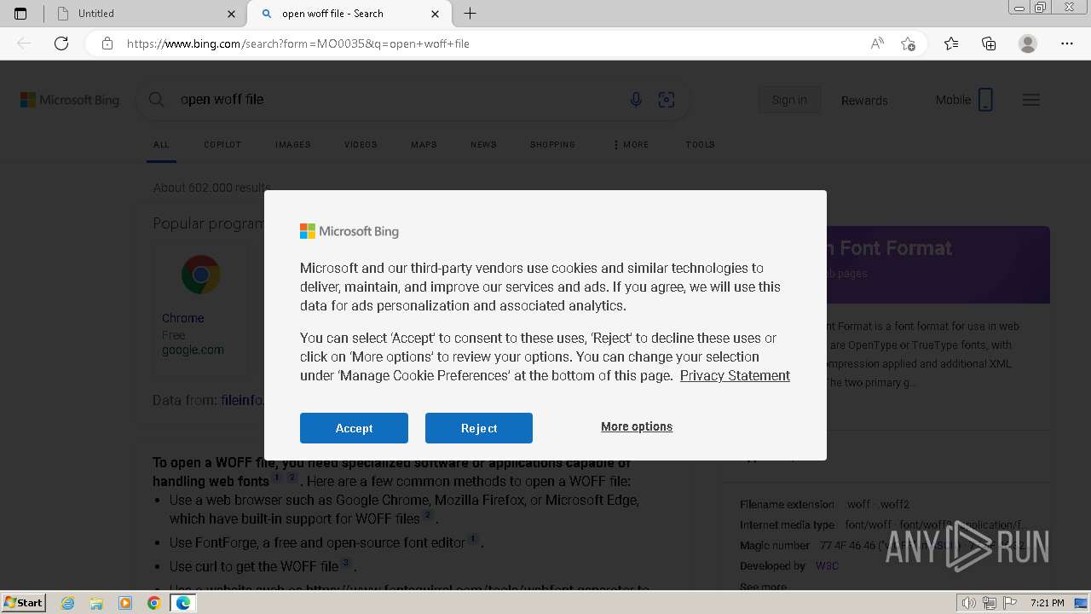
Task: View site information lock icon
Action: click(107, 43)
